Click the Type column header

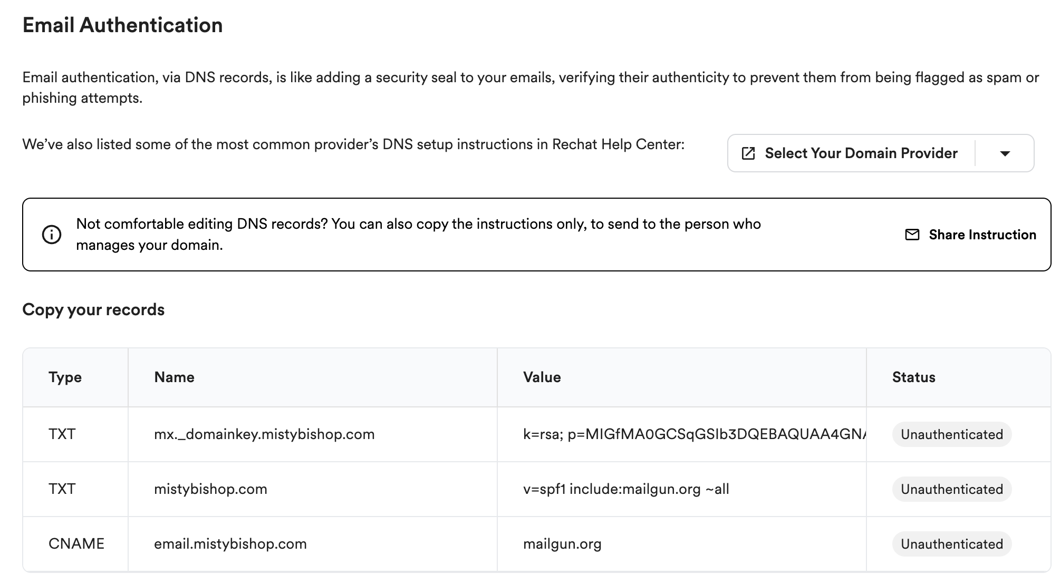coord(65,377)
